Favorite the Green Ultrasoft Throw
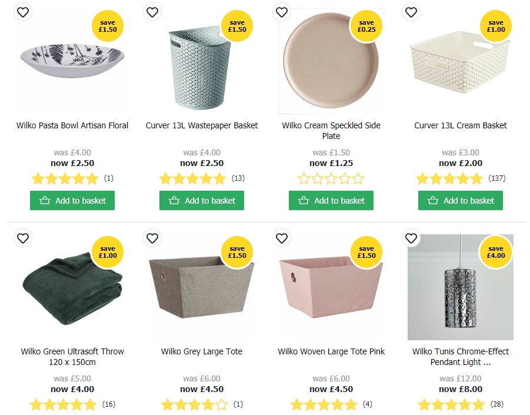The width and height of the screenshot is (530, 415). [x=23, y=238]
